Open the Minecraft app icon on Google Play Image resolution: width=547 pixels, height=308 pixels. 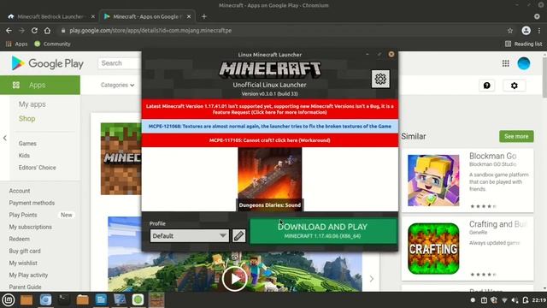point(121,158)
